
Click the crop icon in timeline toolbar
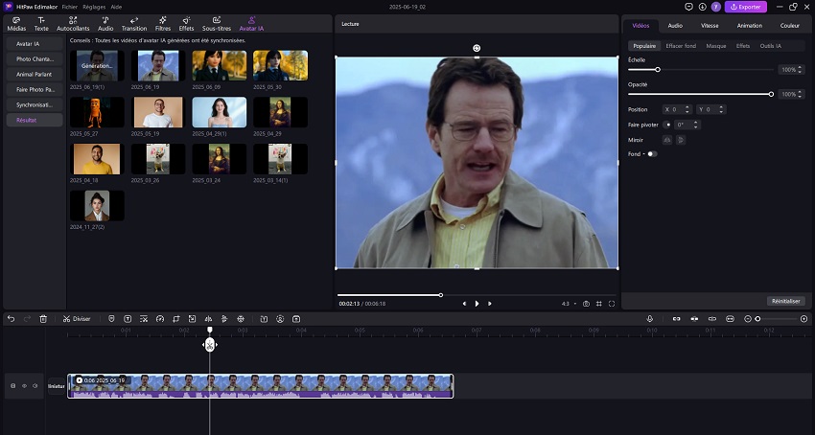[176, 318]
